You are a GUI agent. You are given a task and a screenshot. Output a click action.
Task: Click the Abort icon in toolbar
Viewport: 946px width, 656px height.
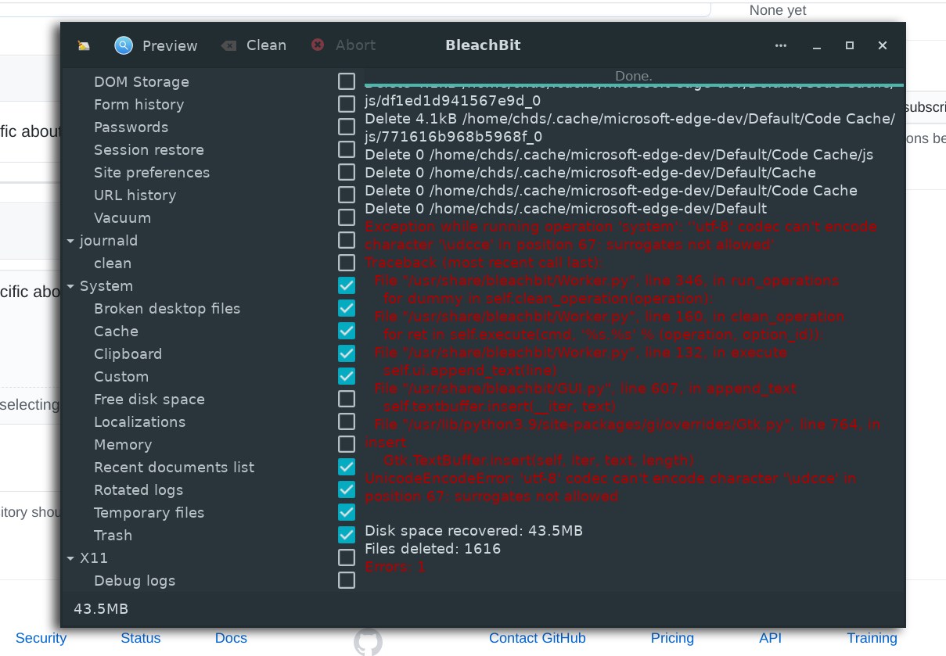[x=317, y=45]
